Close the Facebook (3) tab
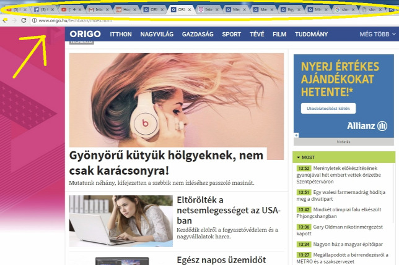 coord(53,9)
